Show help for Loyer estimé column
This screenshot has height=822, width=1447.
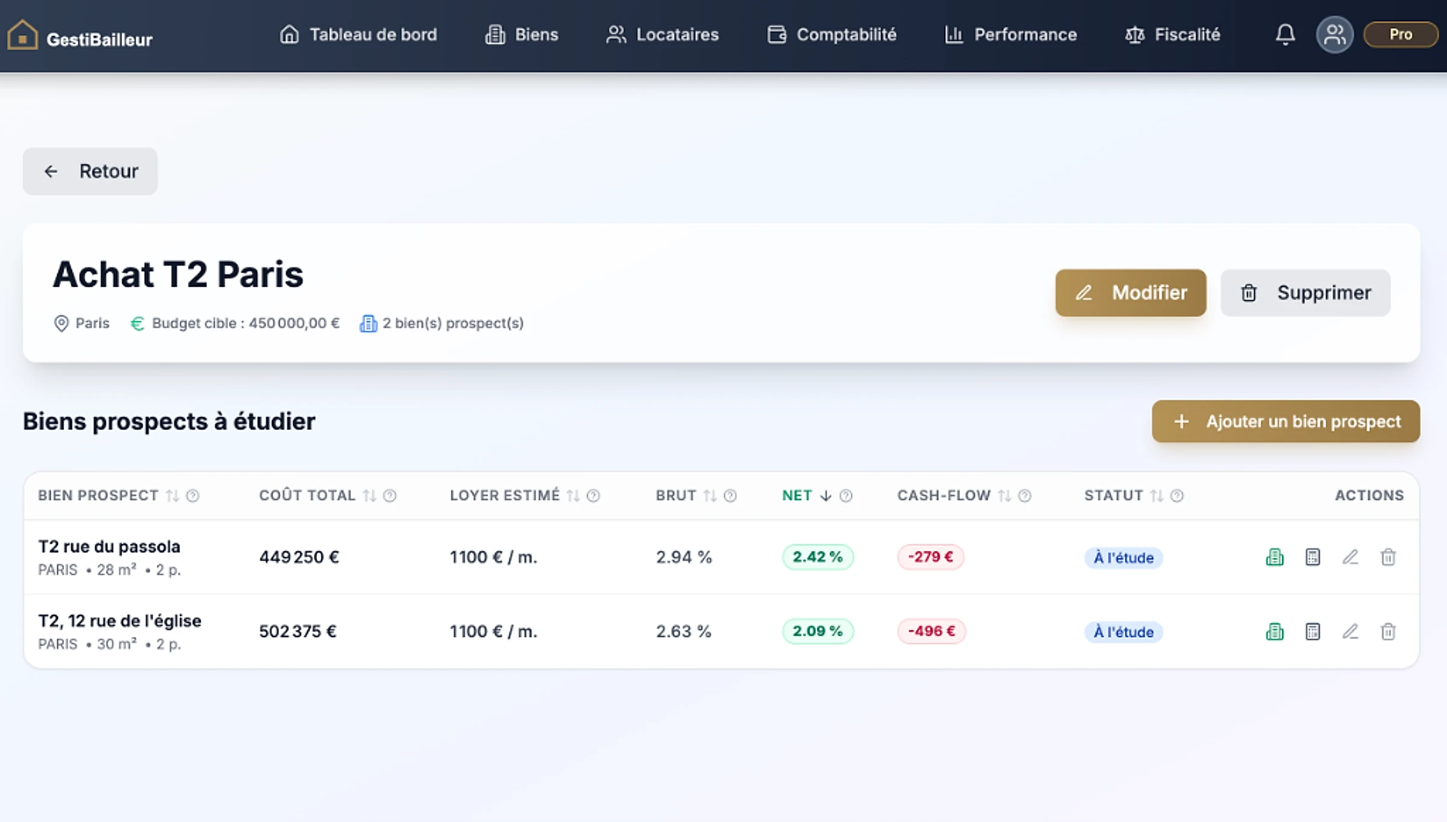coord(593,495)
